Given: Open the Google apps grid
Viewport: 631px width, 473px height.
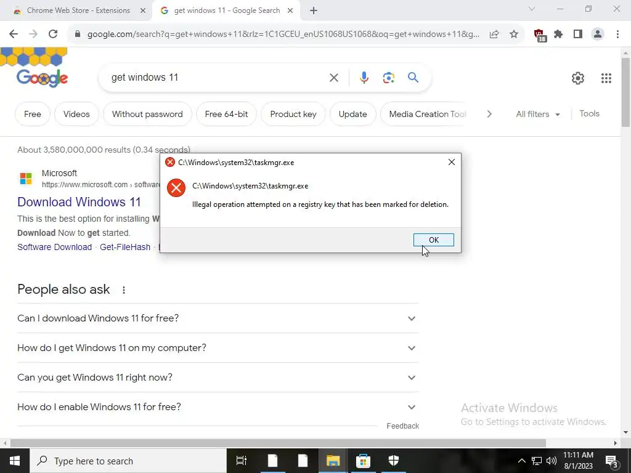Looking at the screenshot, I should (606, 78).
